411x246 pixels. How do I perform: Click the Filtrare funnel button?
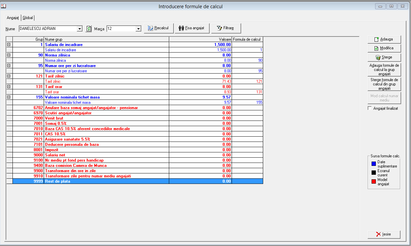[x=226, y=28]
